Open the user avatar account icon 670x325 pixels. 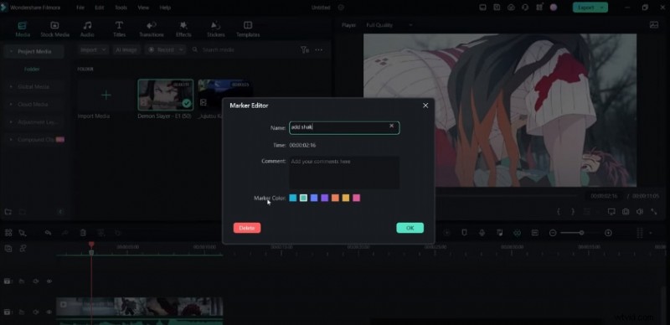[x=554, y=8]
